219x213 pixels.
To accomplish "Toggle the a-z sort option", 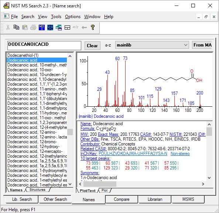I will [108, 45].
